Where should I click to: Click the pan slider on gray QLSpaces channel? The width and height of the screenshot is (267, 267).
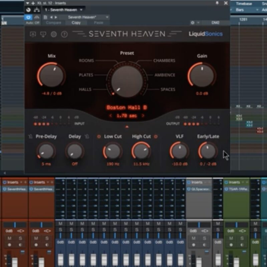199,225
